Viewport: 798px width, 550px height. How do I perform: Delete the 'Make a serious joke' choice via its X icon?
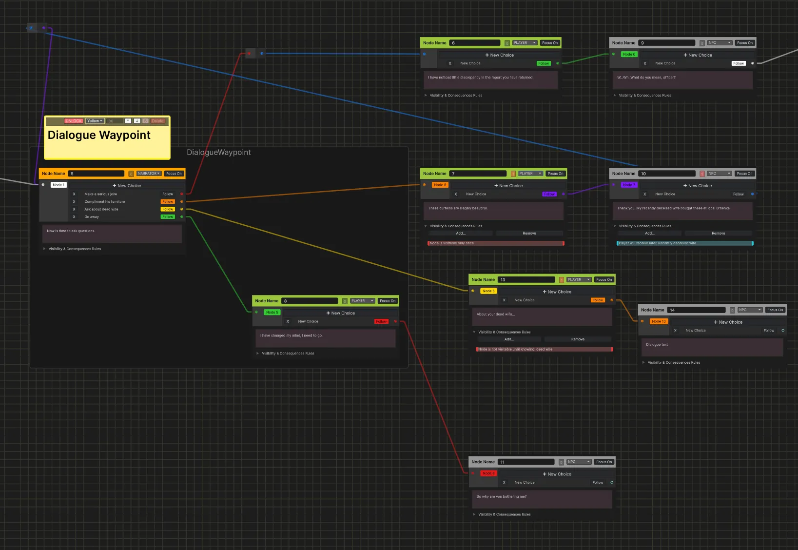(74, 194)
